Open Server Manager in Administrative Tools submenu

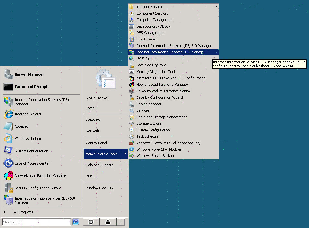coord(173,104)
